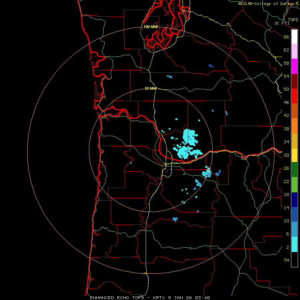Click the legend value "18"
Image resolution: width=300 pixels, height=300 pixels.
[286, 195]
